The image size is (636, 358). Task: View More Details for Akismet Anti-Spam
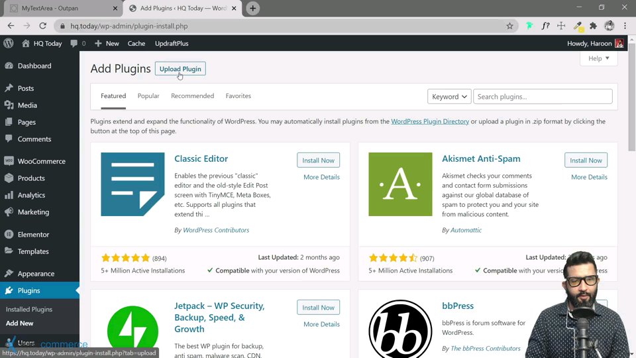point(590,177)
